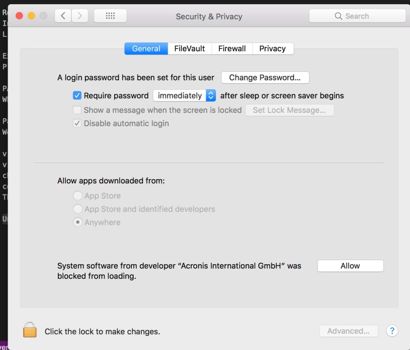
Task: Go forward with the right arrow button
Action: pyautogui.click(x=80, y=16)
